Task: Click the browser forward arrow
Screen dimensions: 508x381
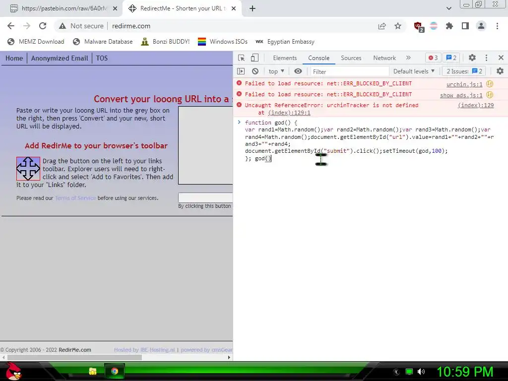Action: (x=27, y=26)
